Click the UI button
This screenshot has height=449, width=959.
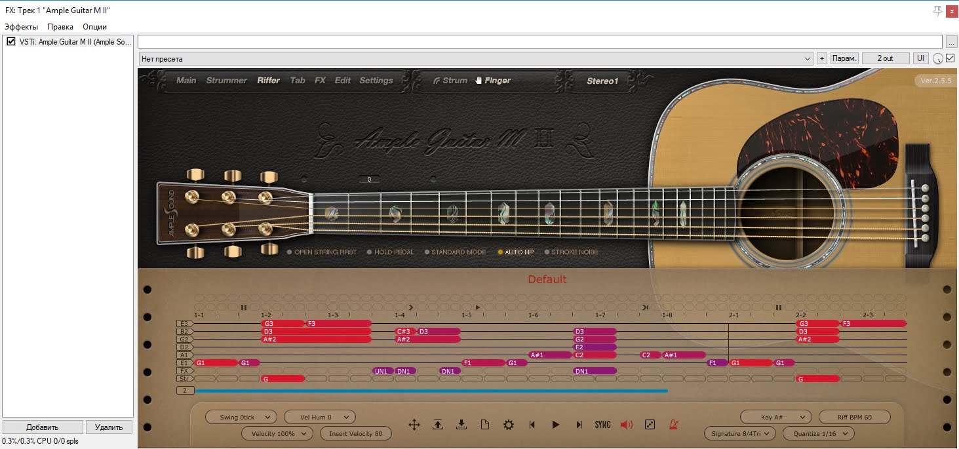click(x=921, y=58)
